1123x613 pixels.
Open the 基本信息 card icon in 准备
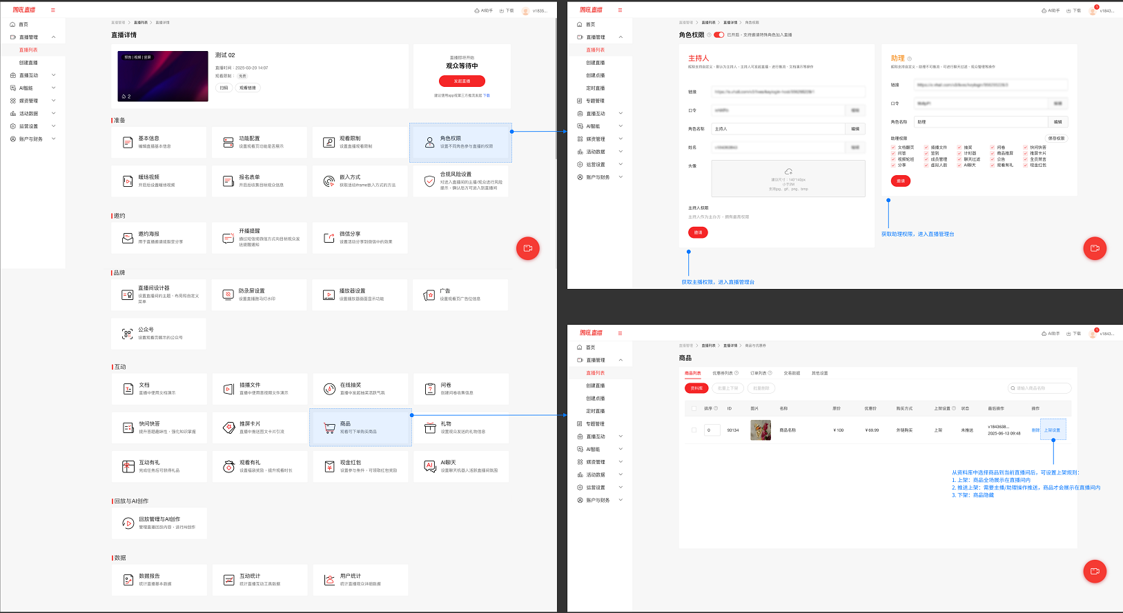click(128, 143)
